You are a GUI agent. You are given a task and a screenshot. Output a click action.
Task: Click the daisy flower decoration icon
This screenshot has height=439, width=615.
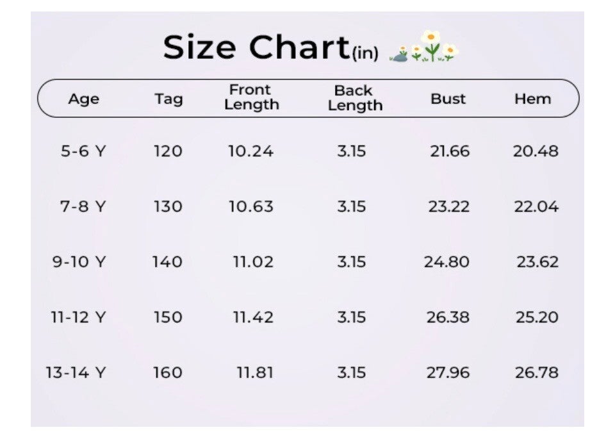coord(424,47)
